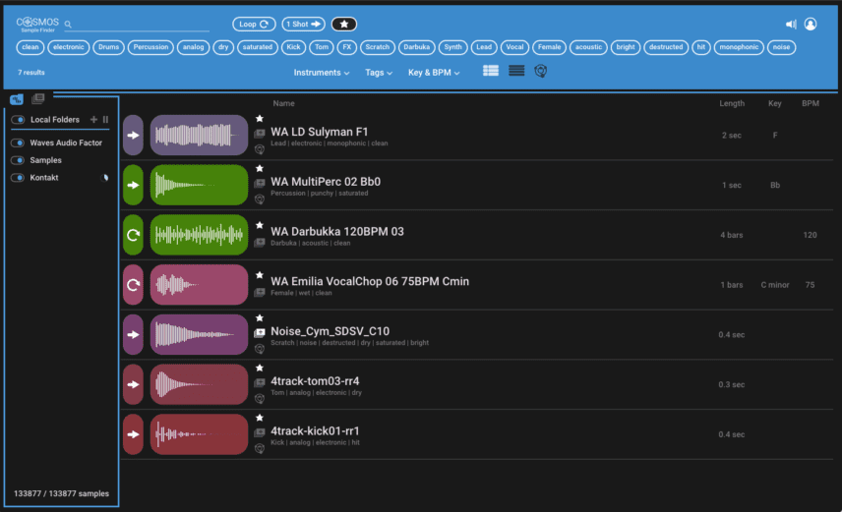This screenshot has height=512, width=842.
Task: Play the WA LD Sulyman F1 one-shot arrow
Action: click(x=133, y=136)
